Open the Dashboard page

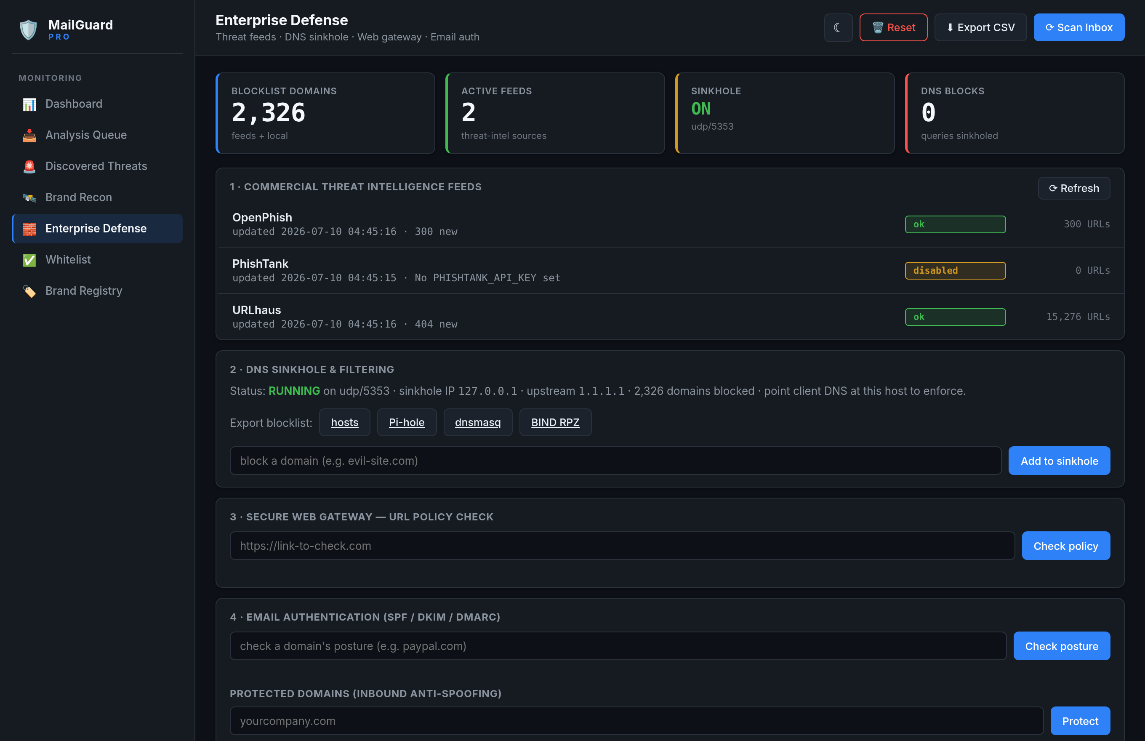click(x=97, y=104)
